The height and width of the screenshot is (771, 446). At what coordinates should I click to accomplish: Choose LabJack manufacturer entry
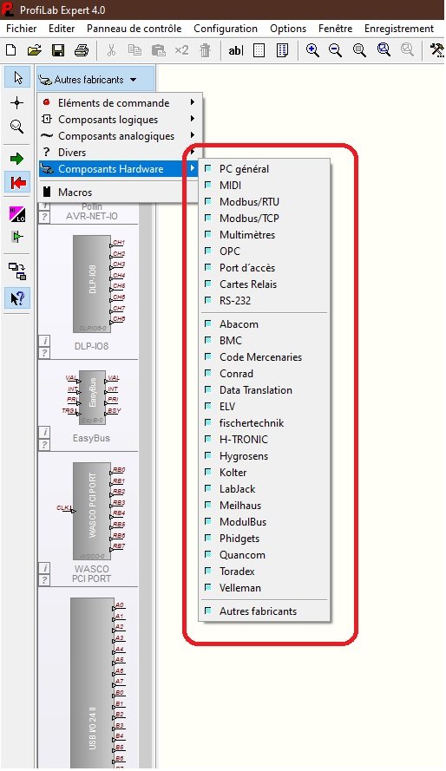click(265, 489)
